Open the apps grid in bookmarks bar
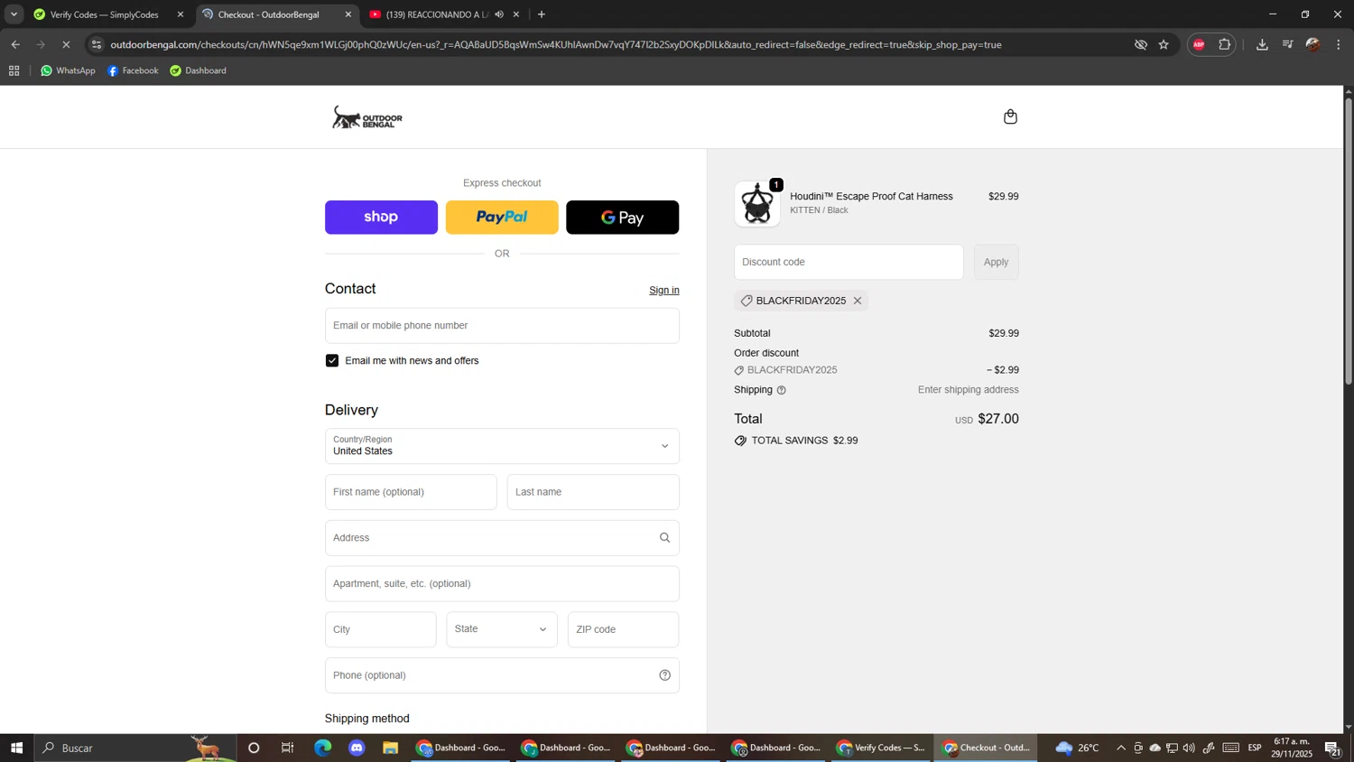Viewport: 1354px width, 762px height. pyautogui.click(x=14, y=70)
